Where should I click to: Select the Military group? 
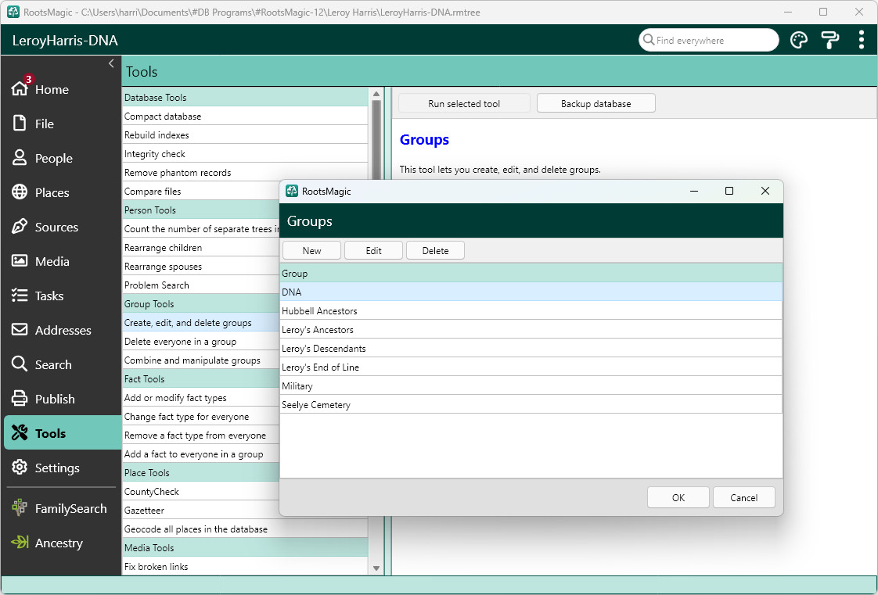click(531, 386)
